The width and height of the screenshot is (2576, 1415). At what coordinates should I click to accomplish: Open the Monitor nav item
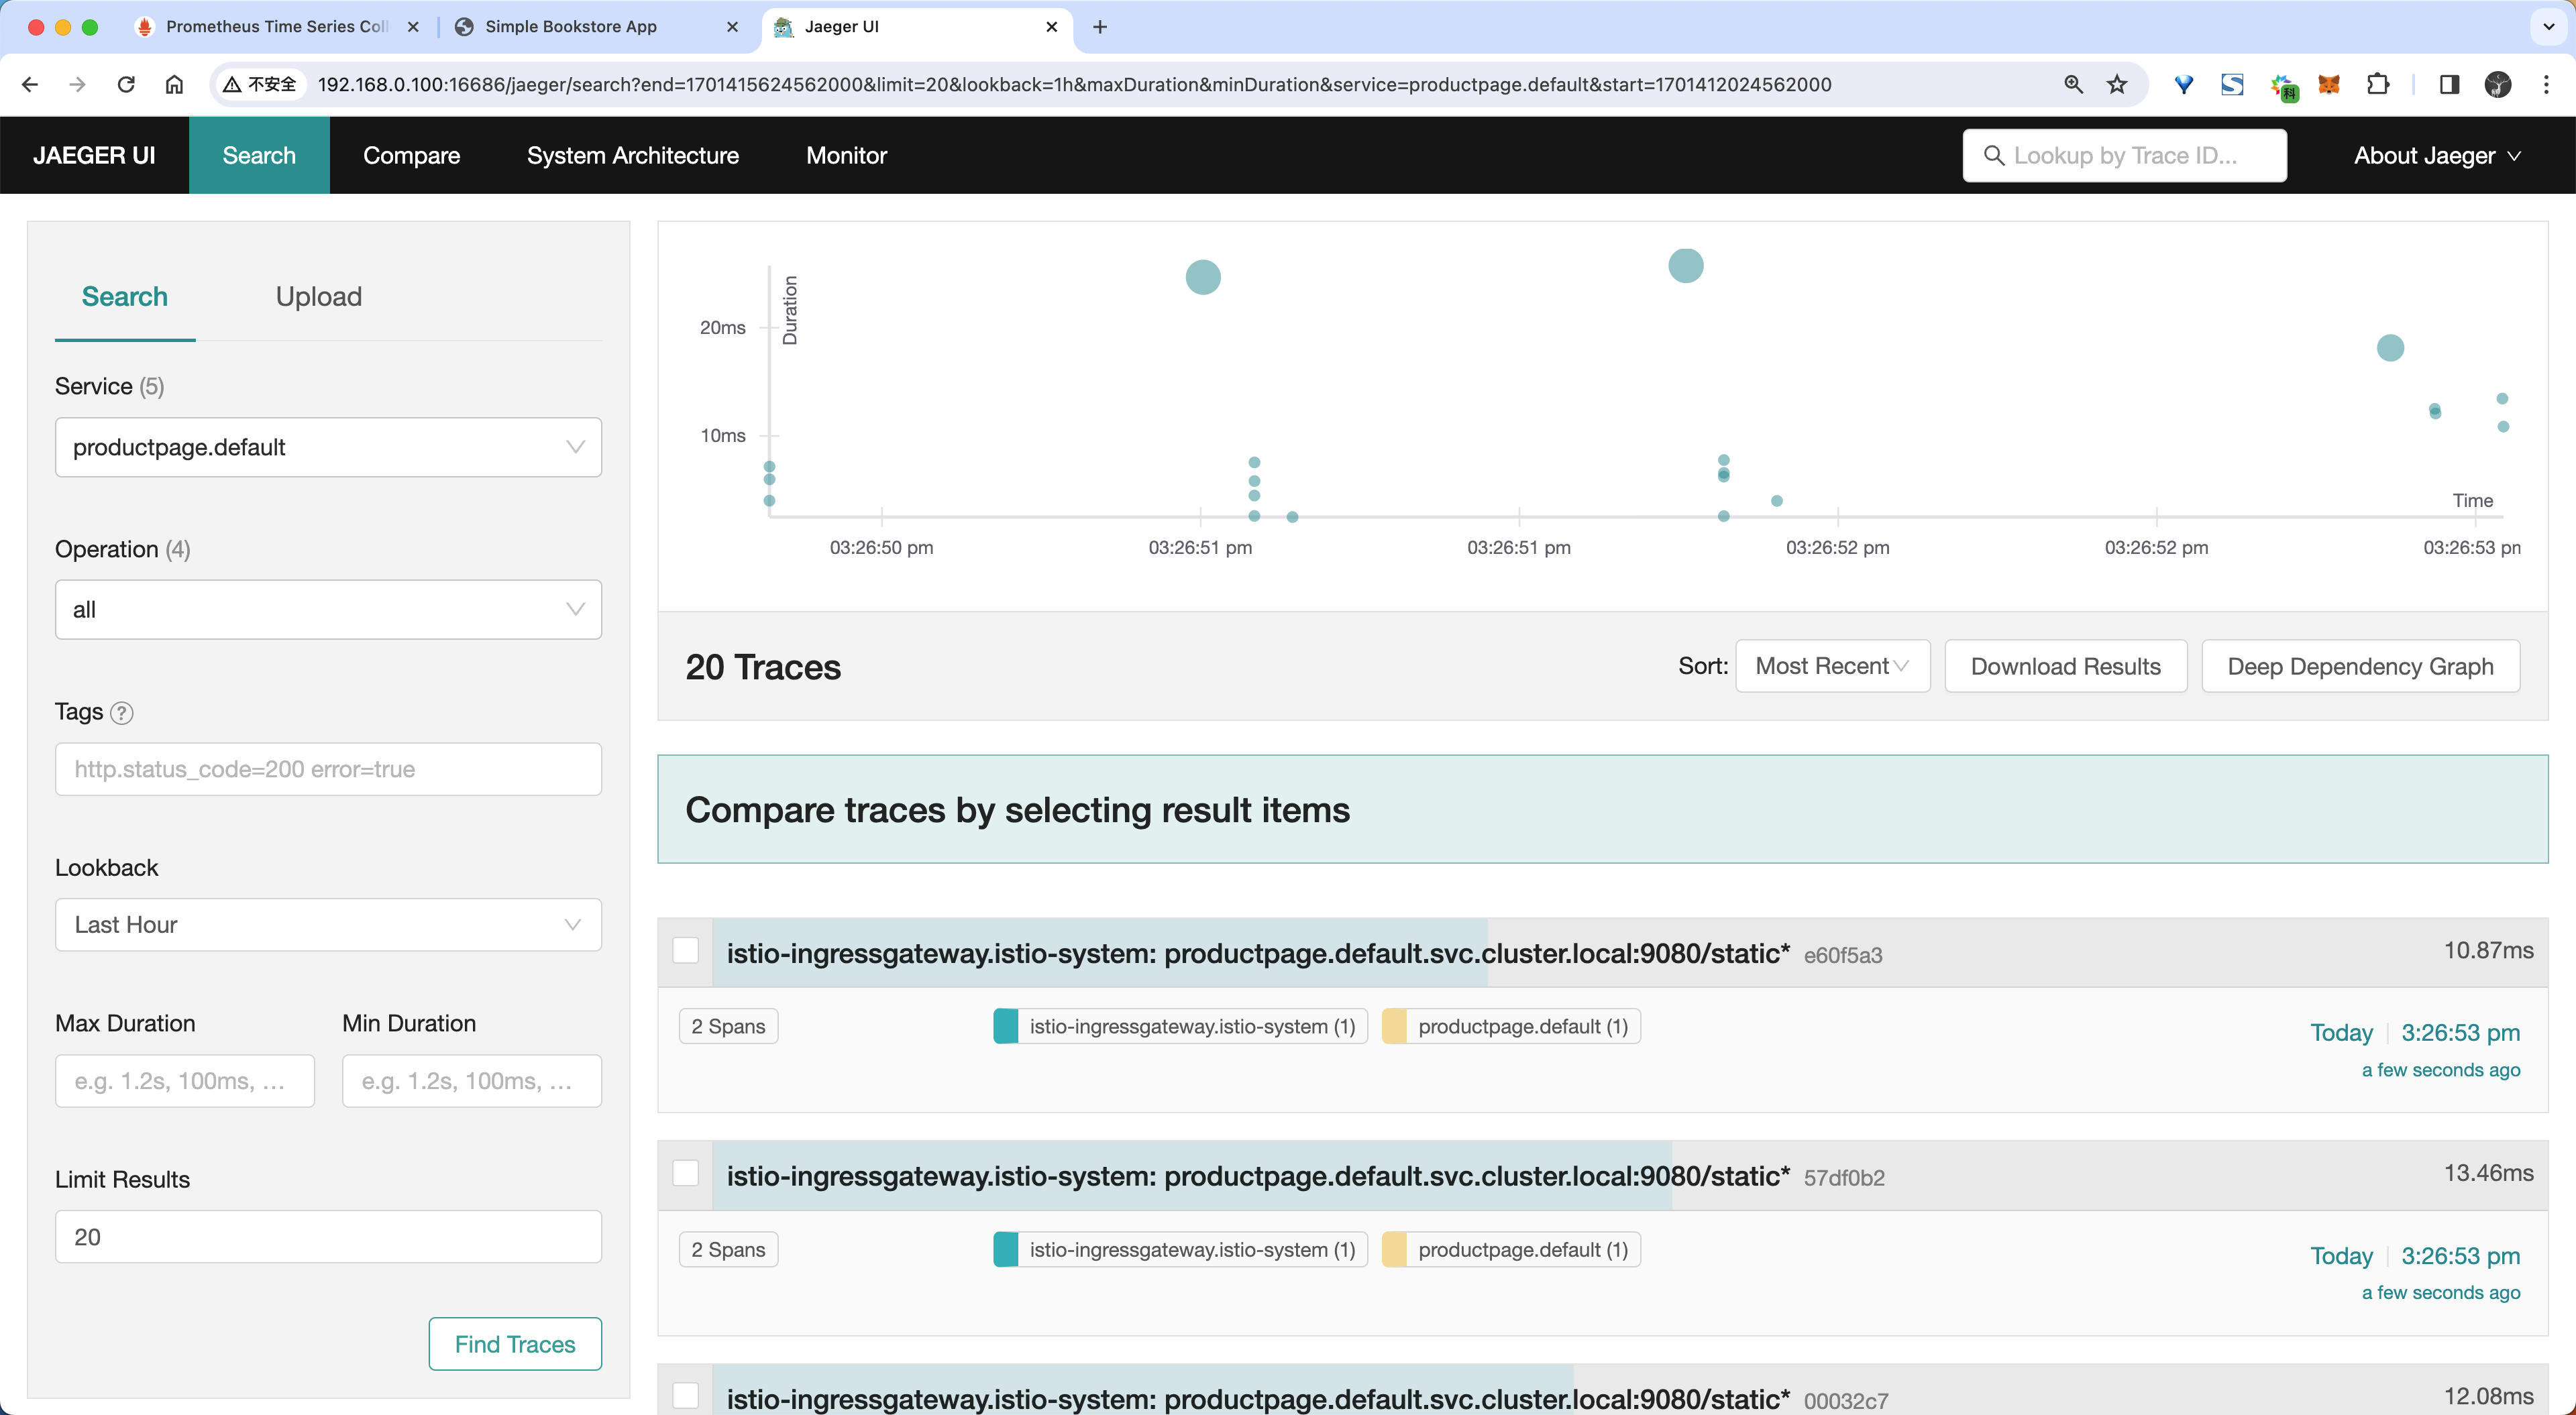click(846, 156)
